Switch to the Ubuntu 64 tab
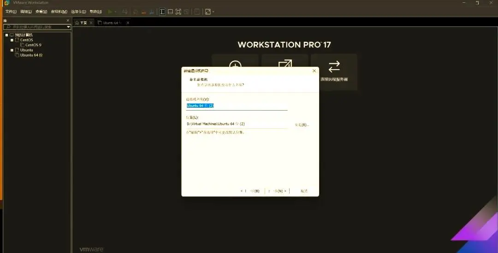 pyautogui.click(x=111, y=23)
